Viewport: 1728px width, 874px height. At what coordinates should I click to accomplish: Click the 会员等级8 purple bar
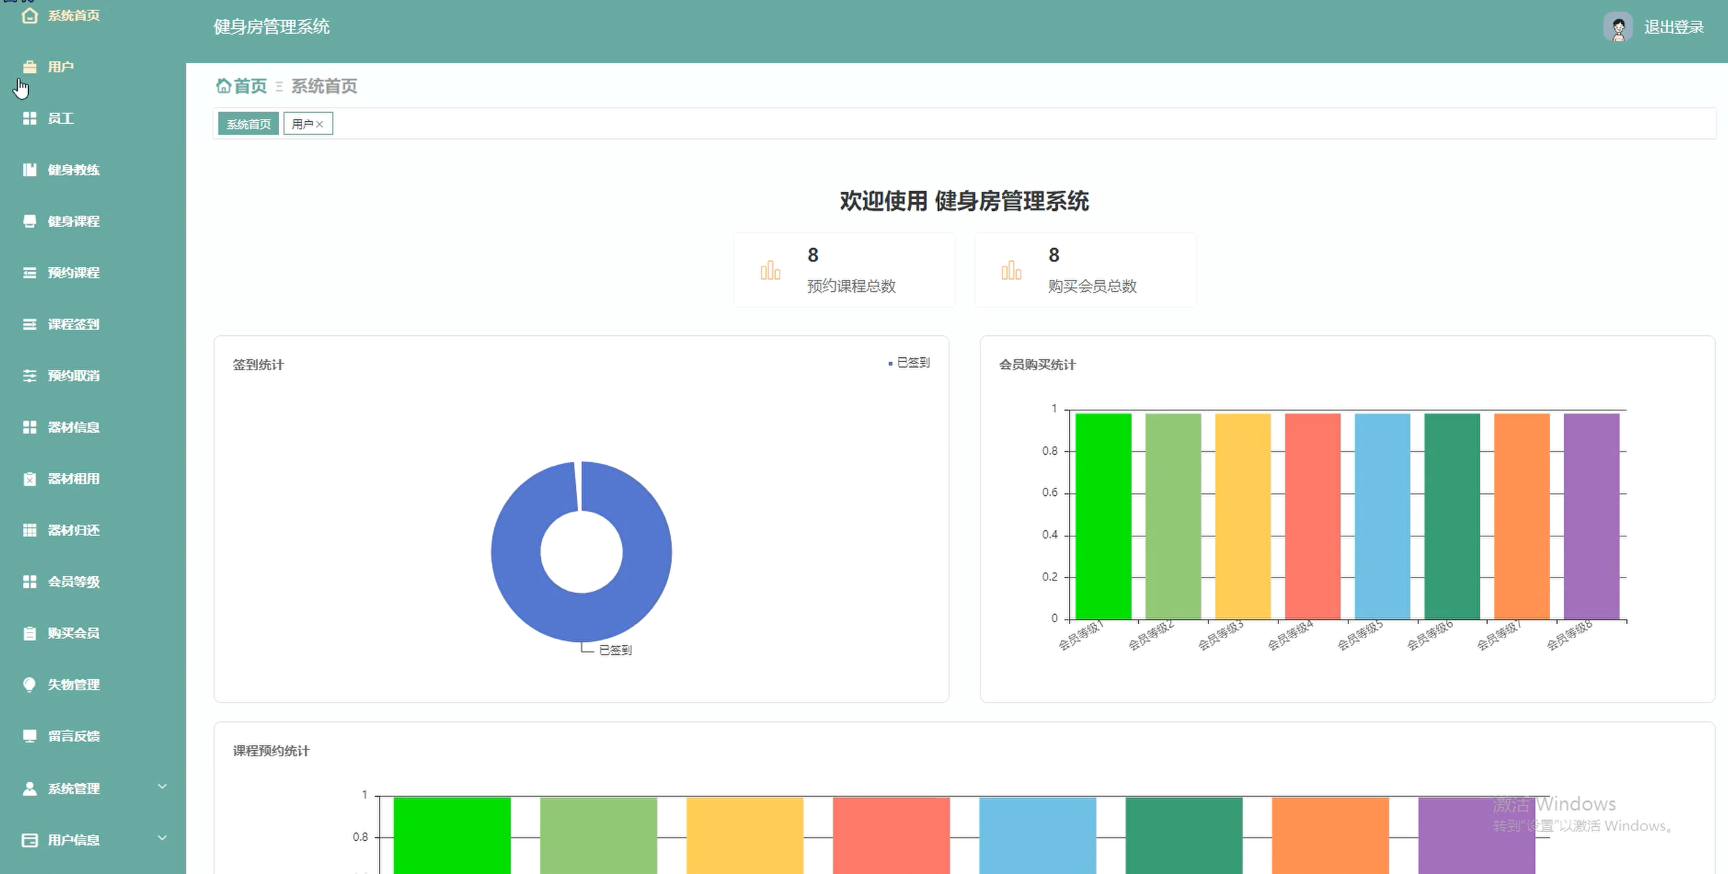pyautogui.click(x=1592, y=516)
